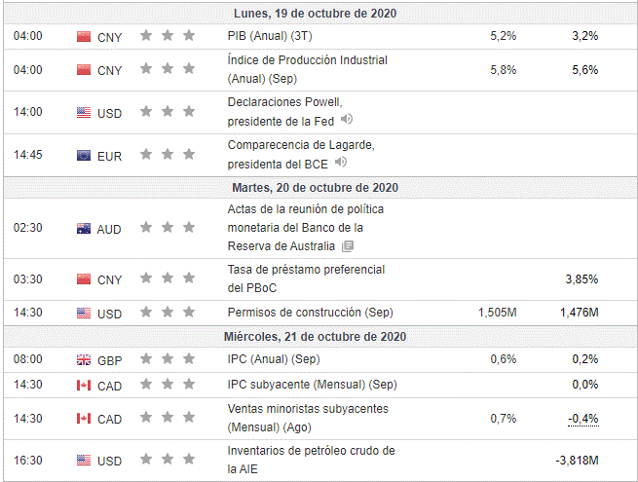Click the EU flag next to EUR

point(83,155)
